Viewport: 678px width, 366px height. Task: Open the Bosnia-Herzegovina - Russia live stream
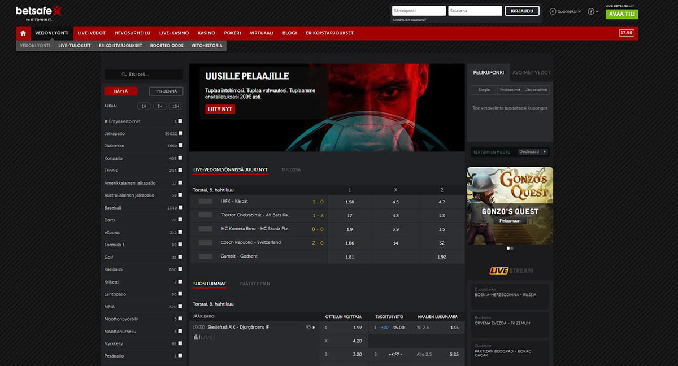pos(510,296)
